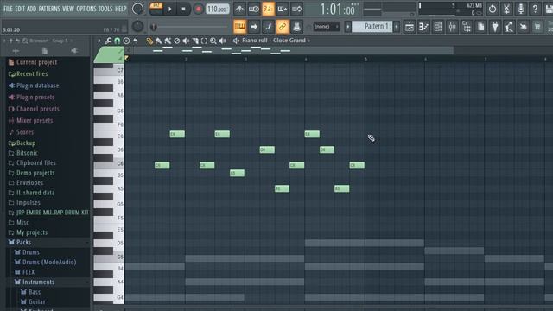Toggle the overdub blend recording button
This screenshot has height=311, width=553.
(x=283, y=9)
